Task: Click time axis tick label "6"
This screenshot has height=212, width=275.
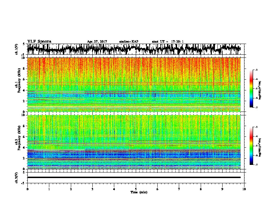Action: click(x=157, y=189)
